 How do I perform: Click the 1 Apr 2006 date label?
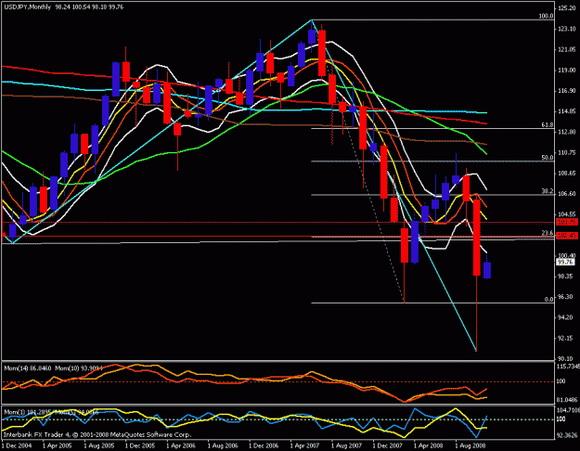181,445
